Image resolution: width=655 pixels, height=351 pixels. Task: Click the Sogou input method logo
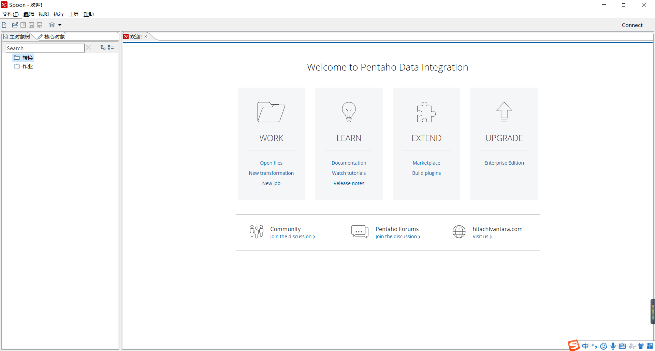pyautogui.click(x=574, y=345)
